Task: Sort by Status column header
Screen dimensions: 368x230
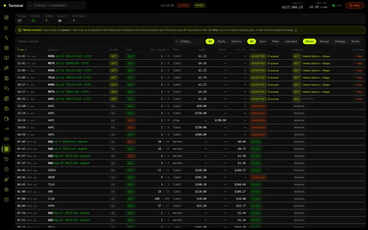Action: (256, 50)
